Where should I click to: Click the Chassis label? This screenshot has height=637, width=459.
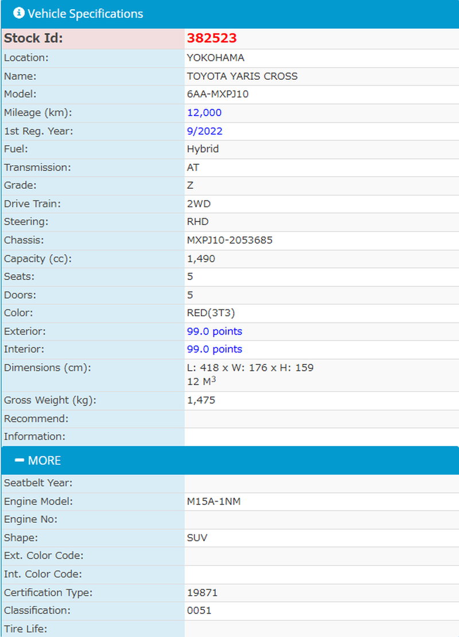coord(24,240)
